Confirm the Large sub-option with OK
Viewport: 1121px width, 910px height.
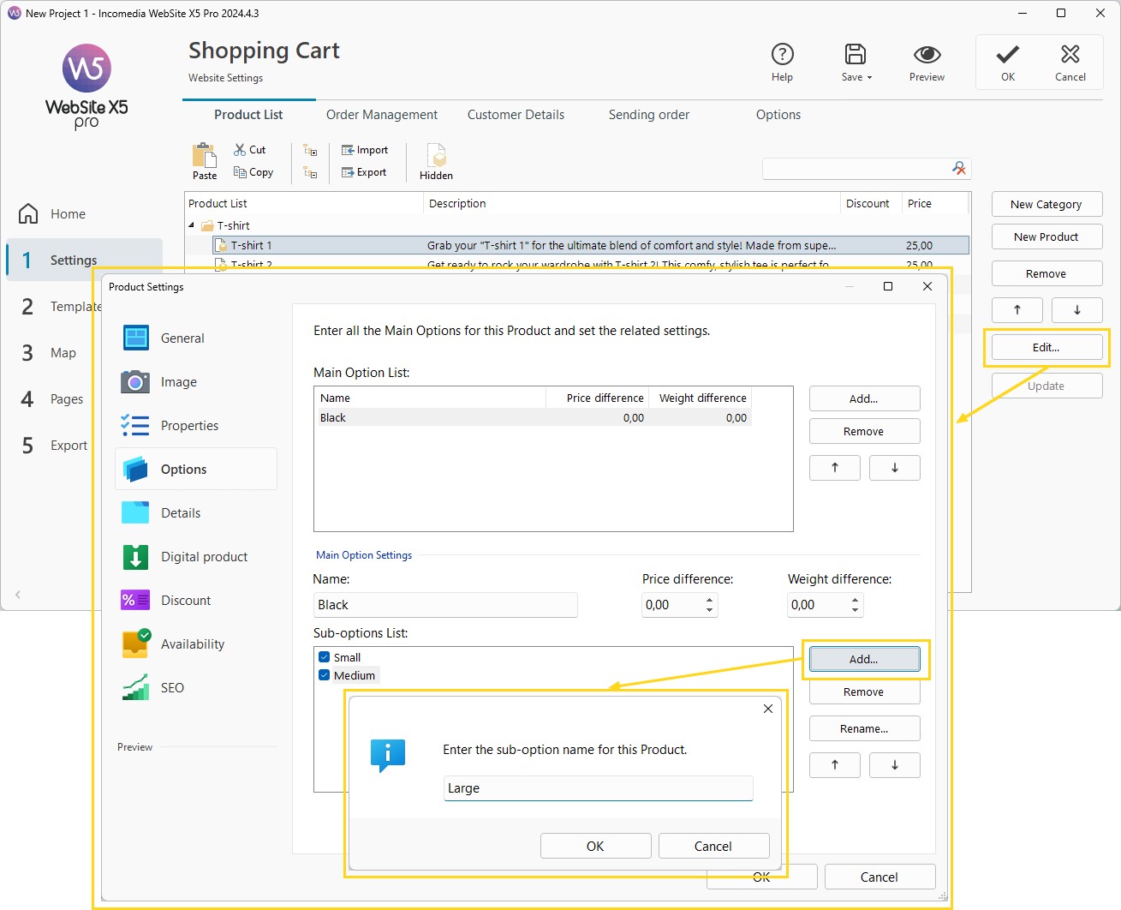595,847
